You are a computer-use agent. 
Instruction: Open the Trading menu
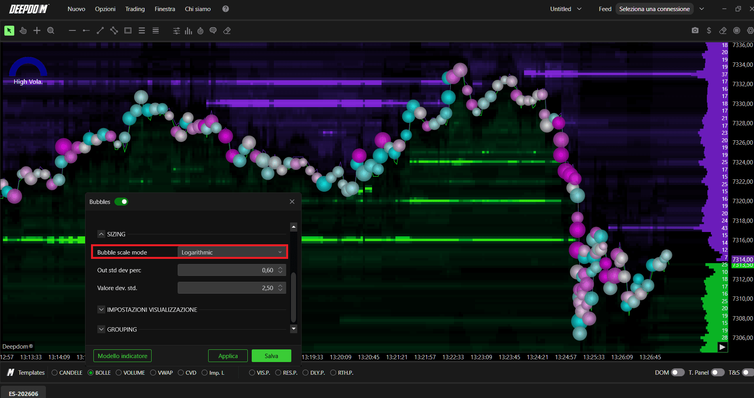135,9
